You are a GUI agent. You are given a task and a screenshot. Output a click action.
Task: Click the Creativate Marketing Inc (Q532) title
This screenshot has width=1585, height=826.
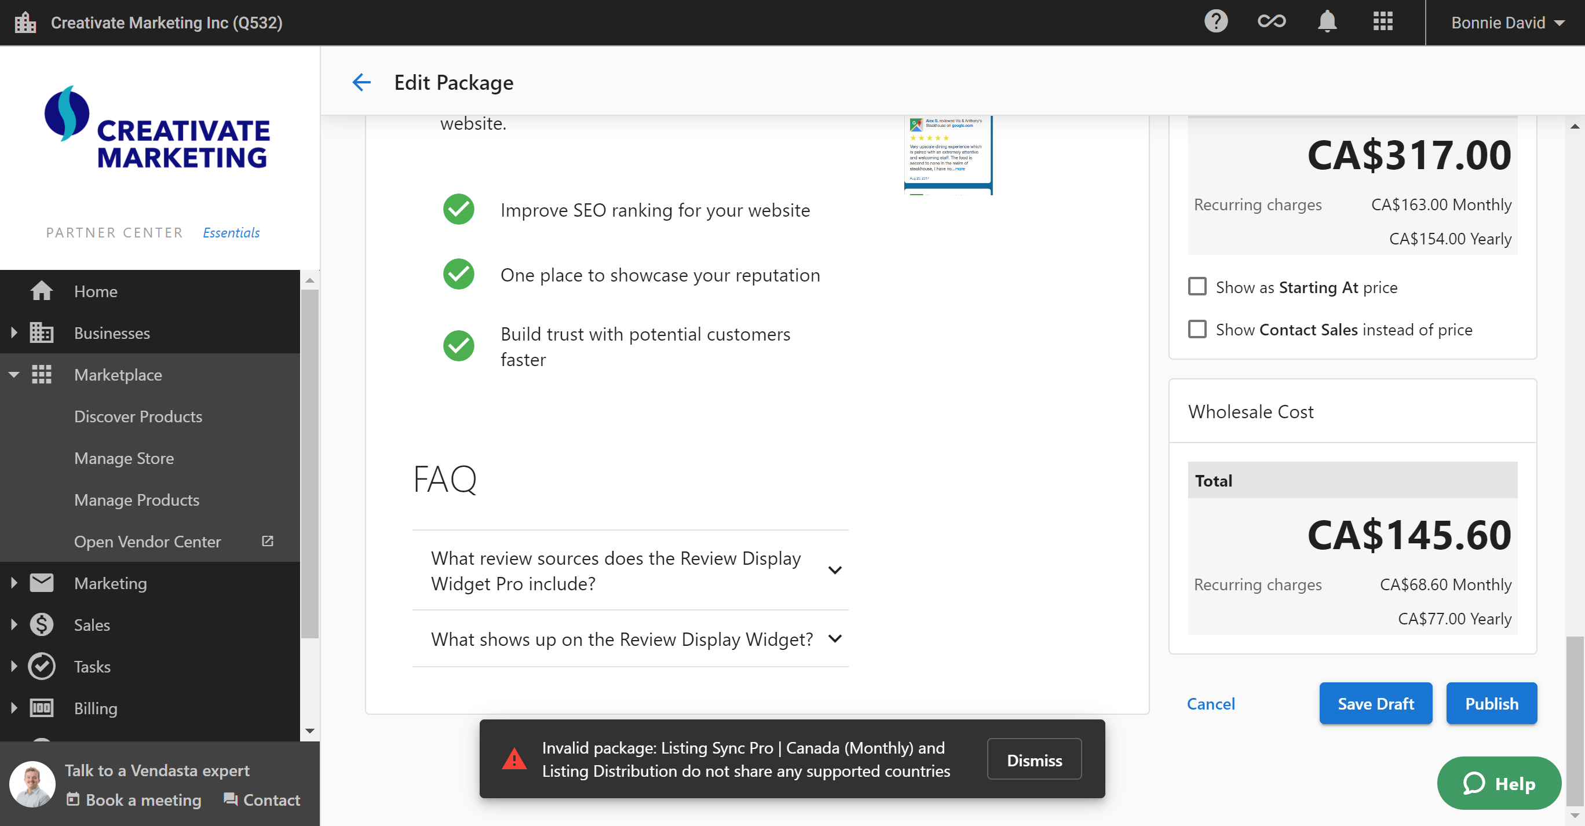coord(166,23)
